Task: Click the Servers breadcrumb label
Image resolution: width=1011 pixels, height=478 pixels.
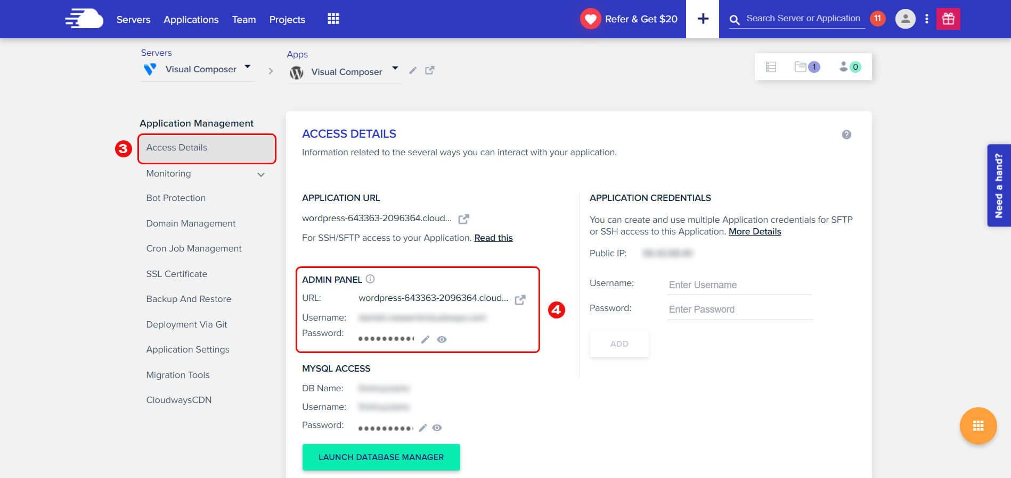Action: tap(156, 53)
